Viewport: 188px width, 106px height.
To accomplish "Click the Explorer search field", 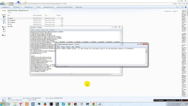I will (183, 4).
